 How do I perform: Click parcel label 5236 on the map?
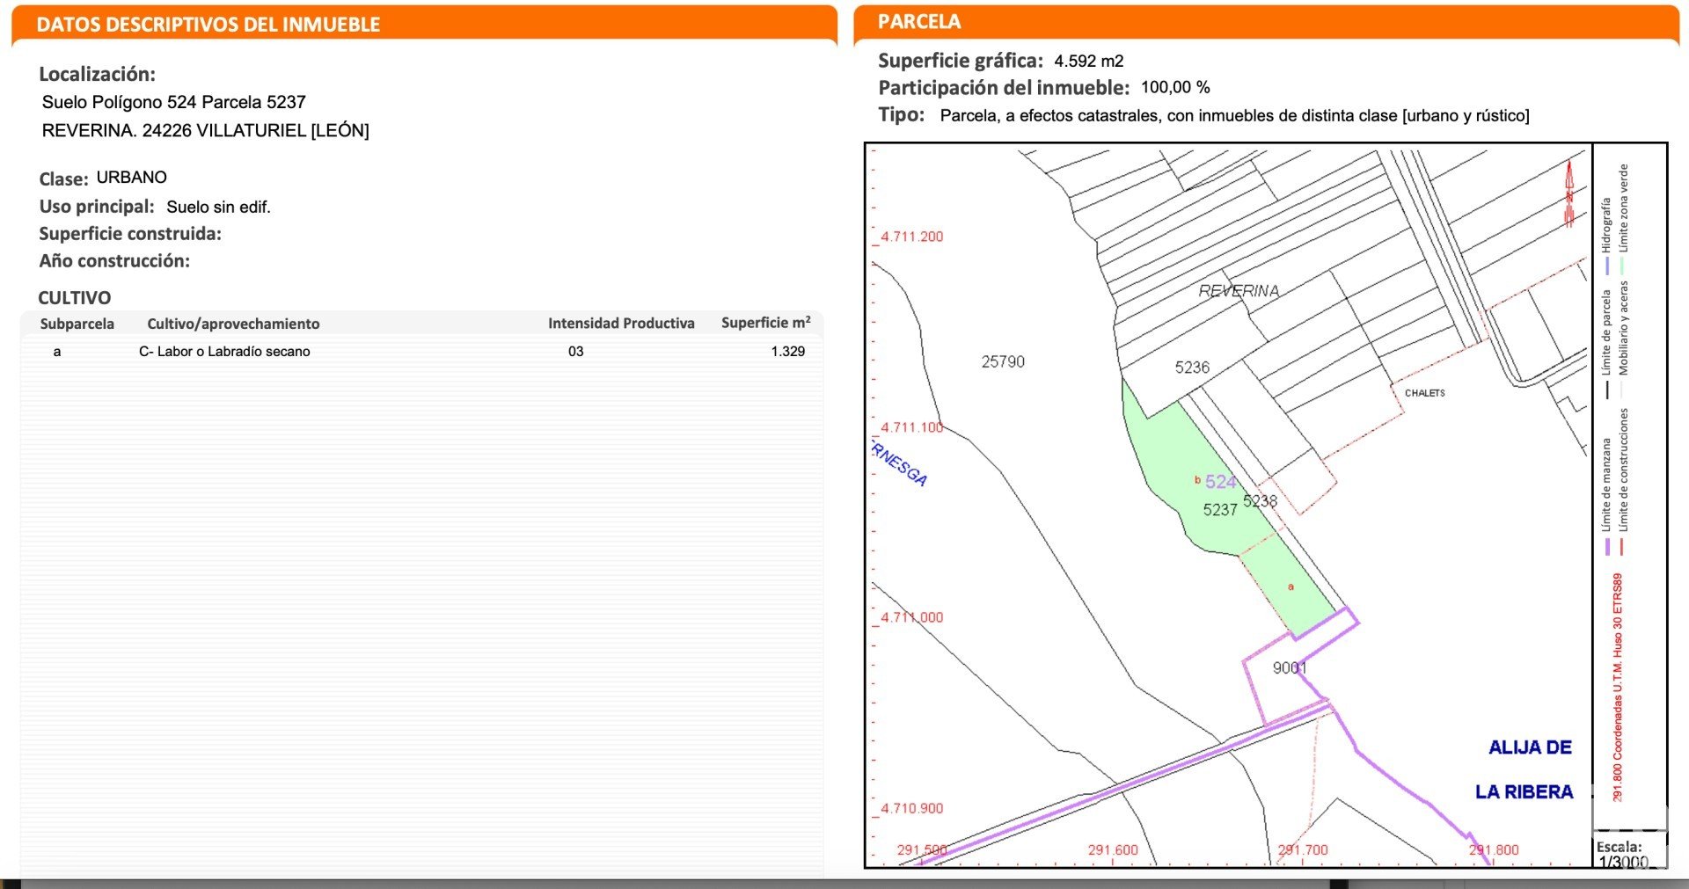1192,368
